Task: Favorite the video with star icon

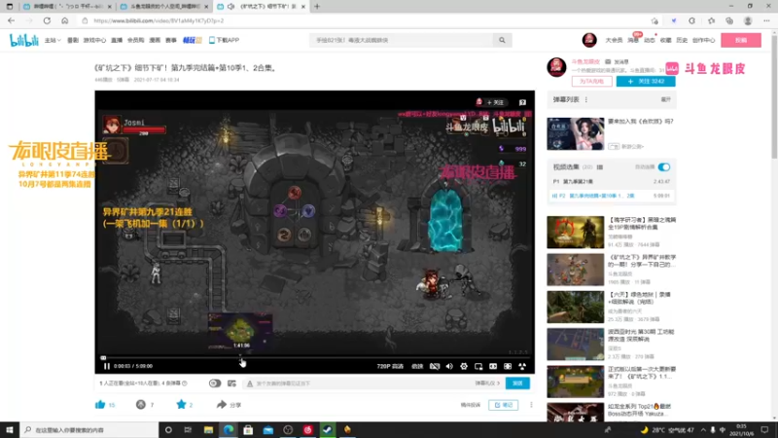Action: 181,405
